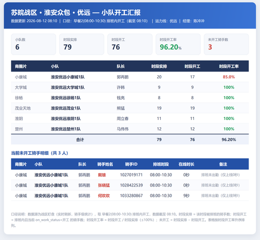
Task: Click captain name 钱亮
Action: click(121, 98)
